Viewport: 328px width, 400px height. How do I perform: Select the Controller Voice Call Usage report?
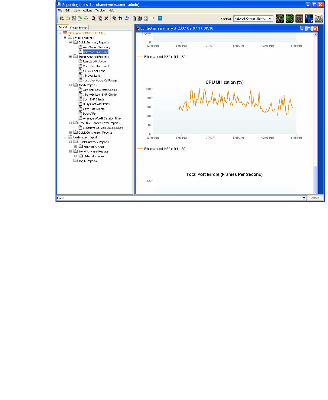point(100,81)
